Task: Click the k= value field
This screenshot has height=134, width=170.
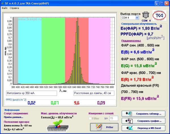Action: pyautogui.click(x=114, y=118)
